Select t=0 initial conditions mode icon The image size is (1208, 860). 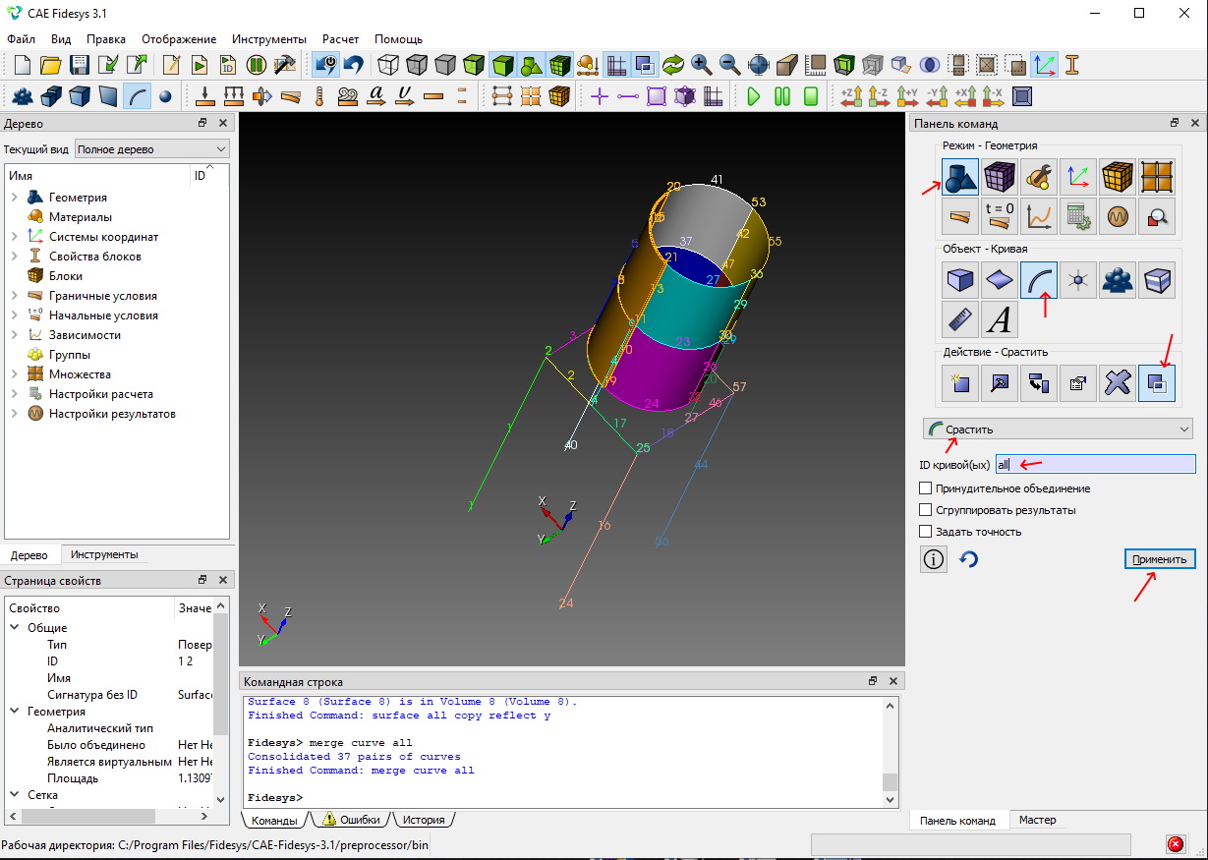pos(999,215)
